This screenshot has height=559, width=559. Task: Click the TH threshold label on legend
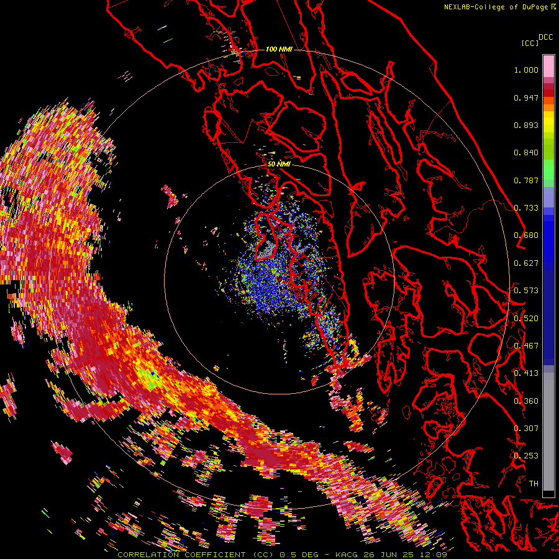tap(534, 484)
